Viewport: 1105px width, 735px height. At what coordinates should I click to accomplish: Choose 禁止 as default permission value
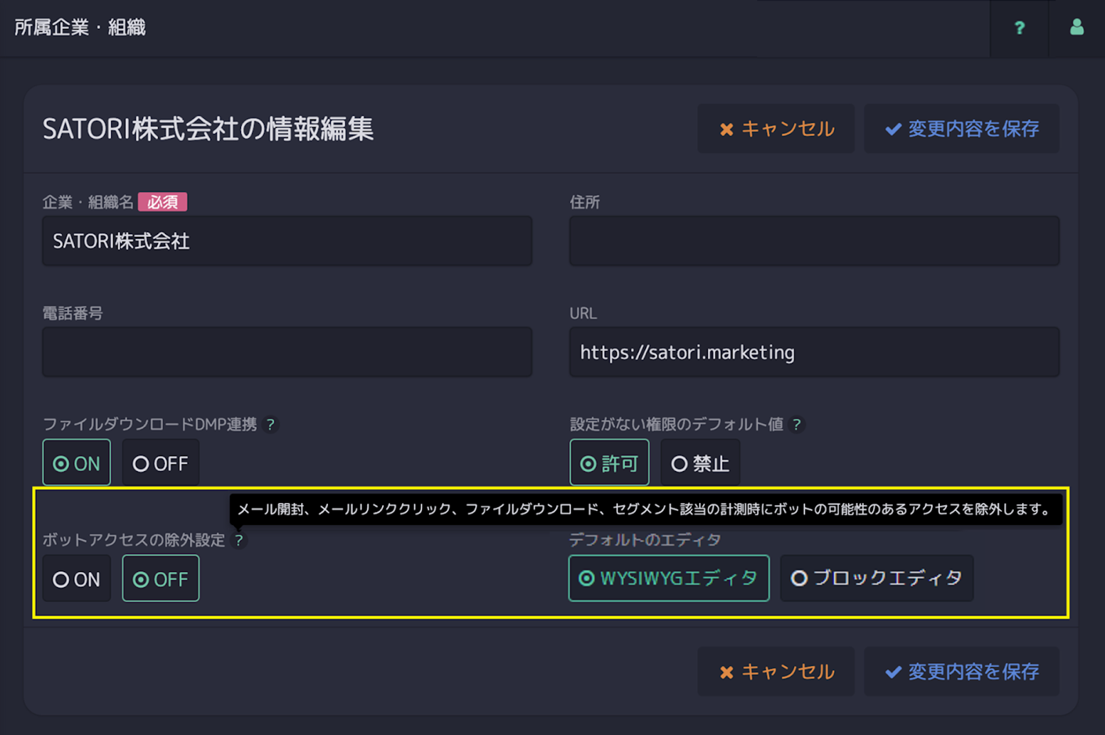pyautogui.click(x=700, y=463)
